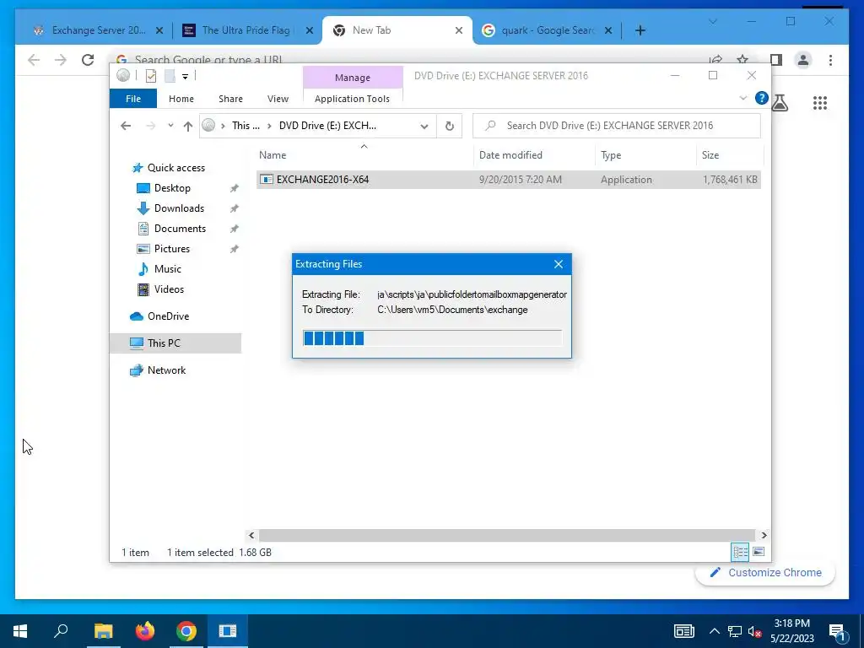Open Desktop in navigation pane
This screenshot has width=864, height=648.
click(x=172, y=188)
